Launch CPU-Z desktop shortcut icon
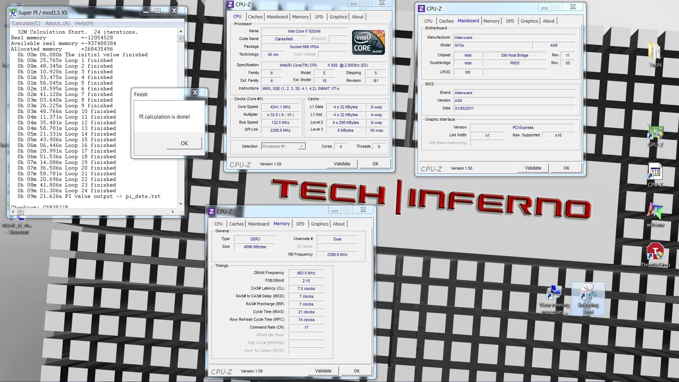The width and height of the screenshot is (679, 382). point(655,175)
